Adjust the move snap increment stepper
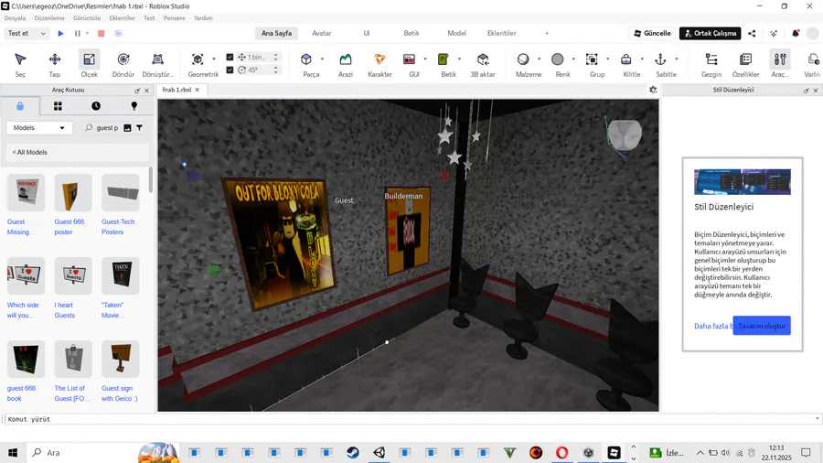This screenshot has width=823, height=463. point(276,57)
